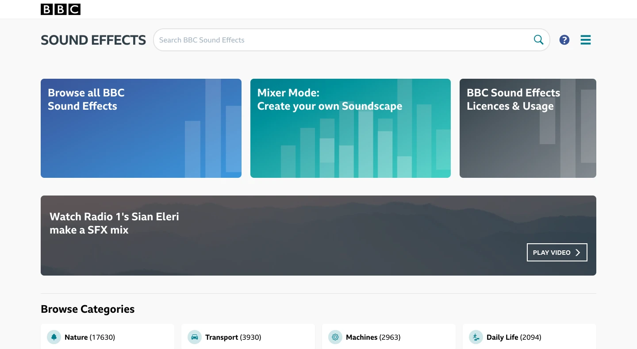Click the magnifying glass search icon
637x349 pixels.
click(x=538, y=40)
